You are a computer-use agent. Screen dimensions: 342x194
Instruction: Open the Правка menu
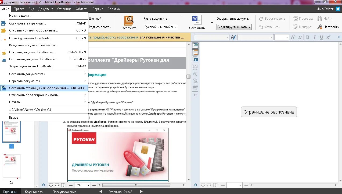tap(19, 9)
